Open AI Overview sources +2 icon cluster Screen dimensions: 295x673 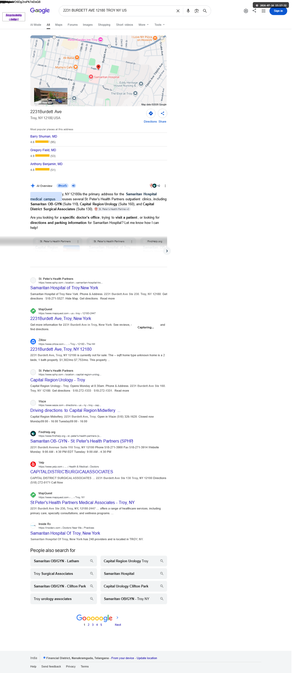(155, 186)
